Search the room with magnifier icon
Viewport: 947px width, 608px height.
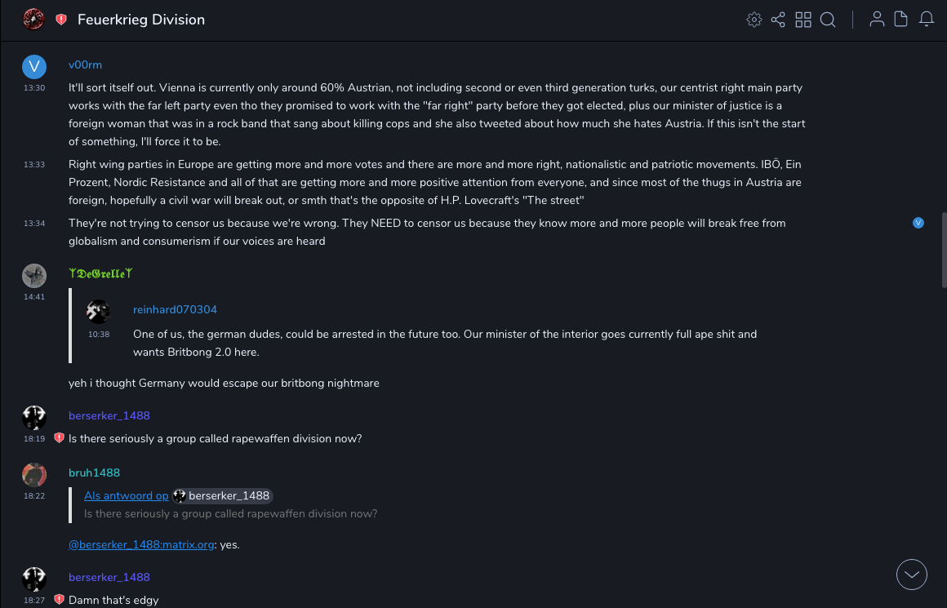[828, 20]
